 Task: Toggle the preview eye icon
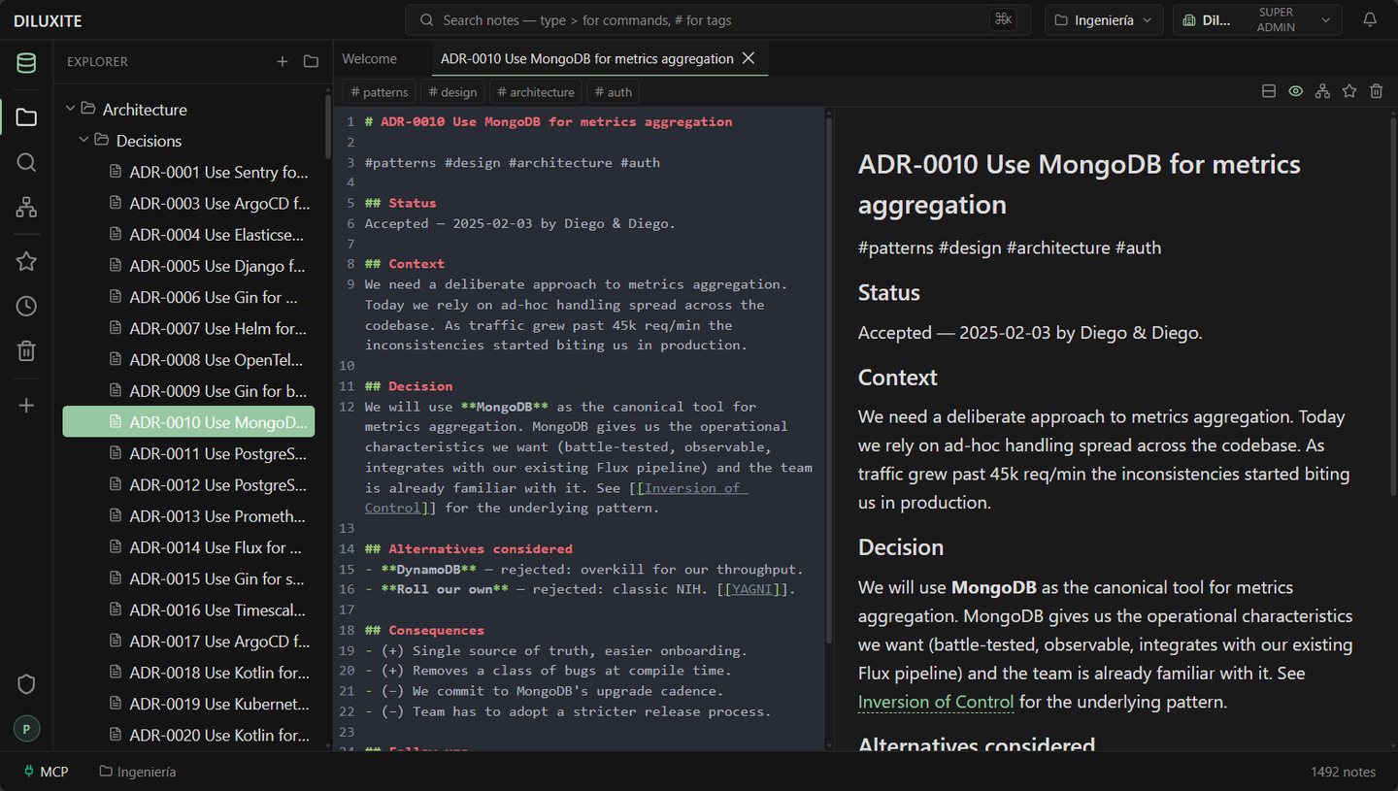click(1295, 91)
